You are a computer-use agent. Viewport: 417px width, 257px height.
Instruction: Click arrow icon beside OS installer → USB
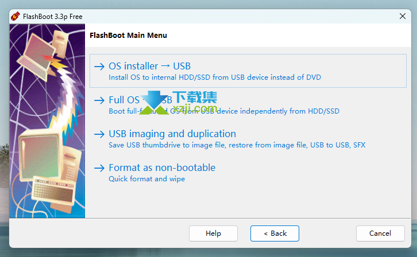pos(99,67)
